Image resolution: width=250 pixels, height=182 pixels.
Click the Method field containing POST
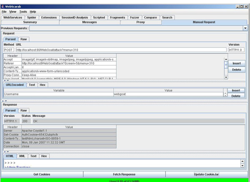point(9,50)
